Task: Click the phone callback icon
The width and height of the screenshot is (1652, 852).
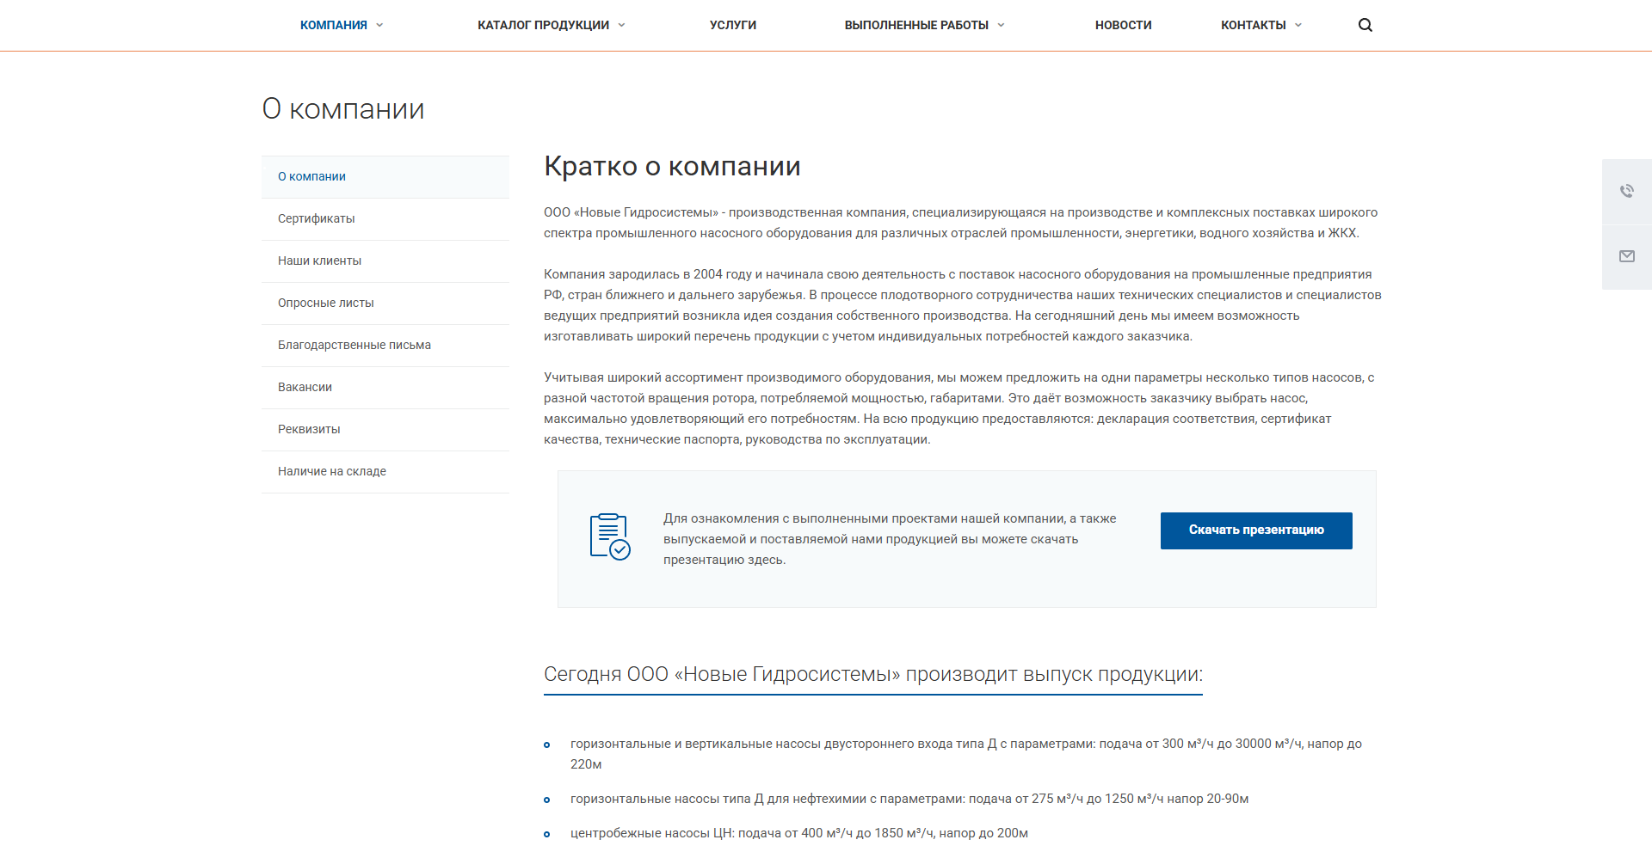Action: click(x=1626, y=191)
